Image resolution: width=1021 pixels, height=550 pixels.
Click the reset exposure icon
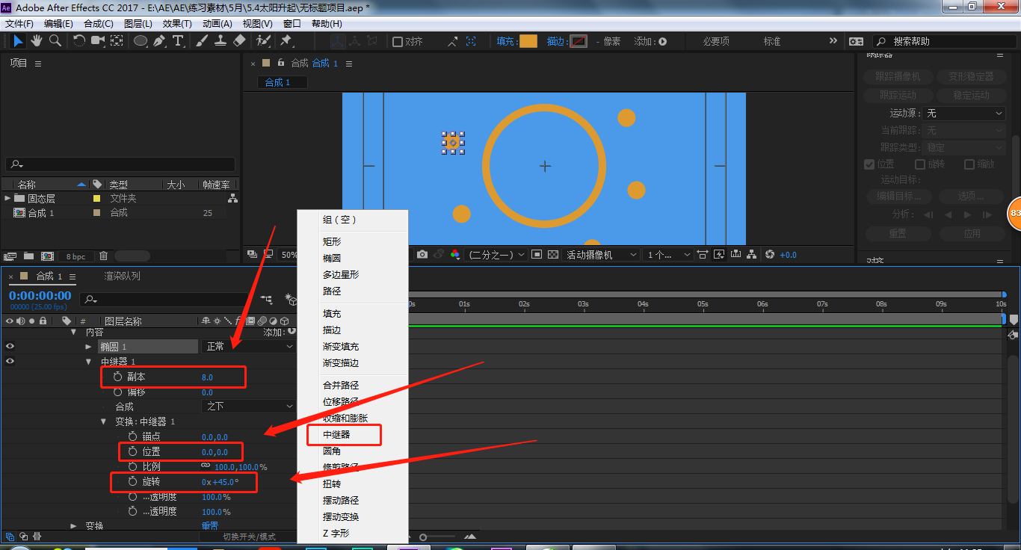pyautogui.click(x=770, y=255)
